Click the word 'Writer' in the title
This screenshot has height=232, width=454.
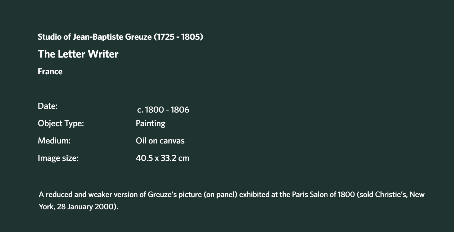coord(103,54)
